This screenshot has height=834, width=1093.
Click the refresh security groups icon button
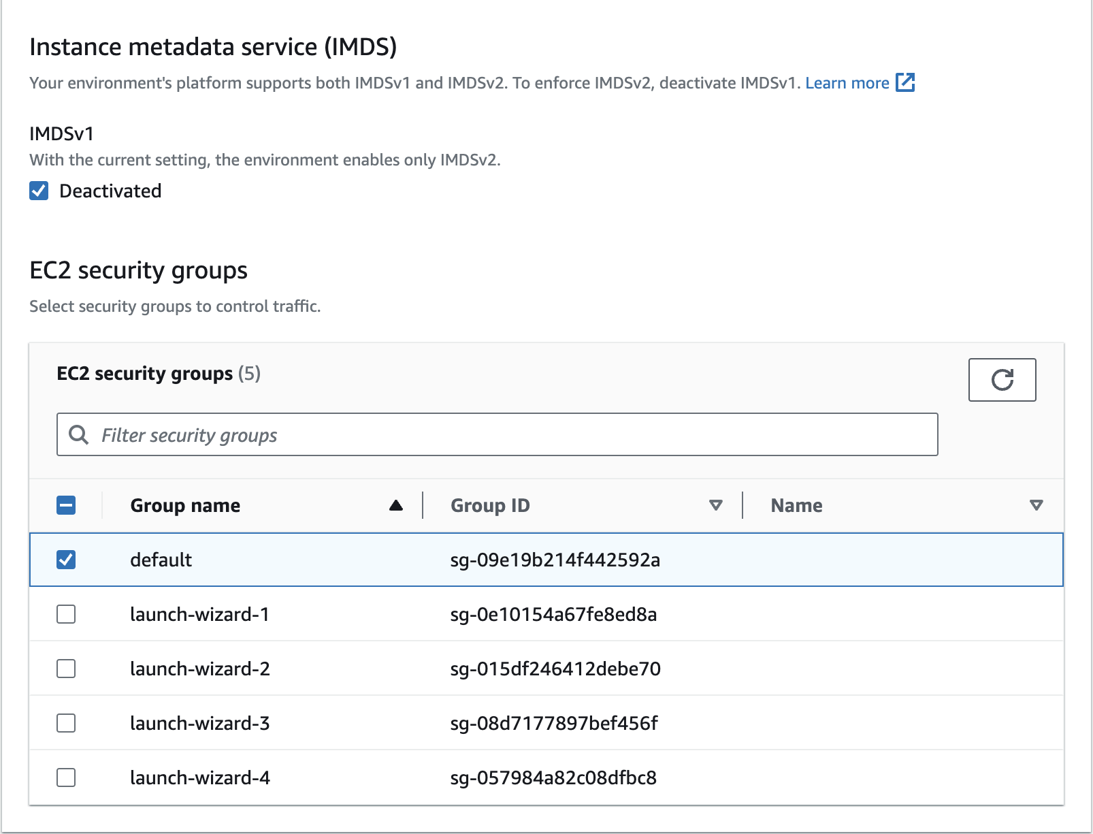tap(1002, 380)
